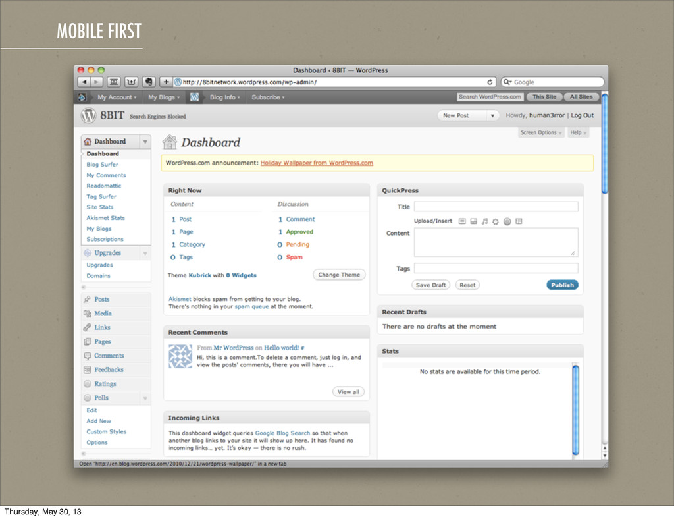
Task: Click the Add Media star icon
Action: coord(496,221)
